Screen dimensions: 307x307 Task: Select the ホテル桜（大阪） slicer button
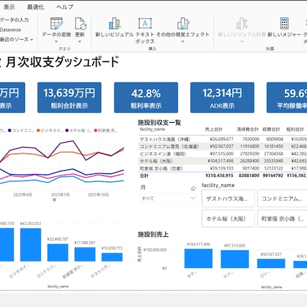[x=228, y=219]
